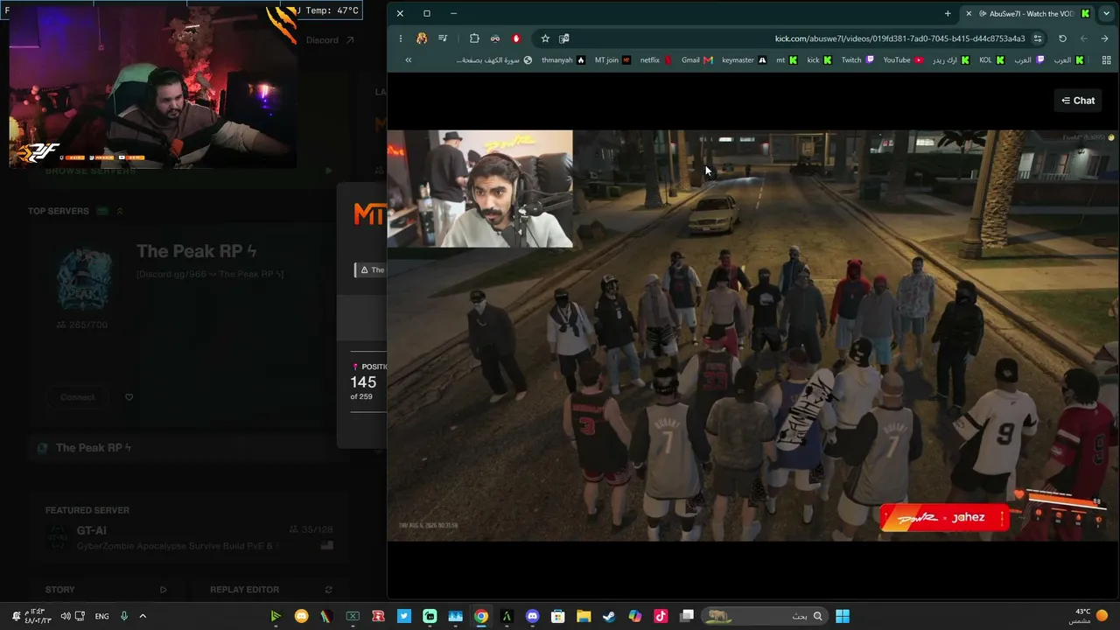This screenshot has width=1120, height=630.
Task: Open Task View from the taskbar
Action: [x=688, y=616]
